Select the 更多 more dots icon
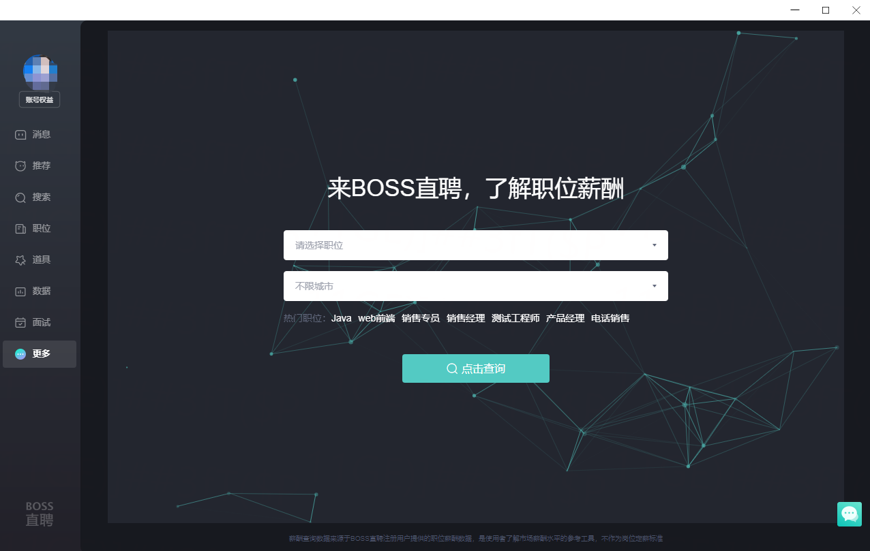Screen dimensions: 870x551 click(x=20, y=354)
